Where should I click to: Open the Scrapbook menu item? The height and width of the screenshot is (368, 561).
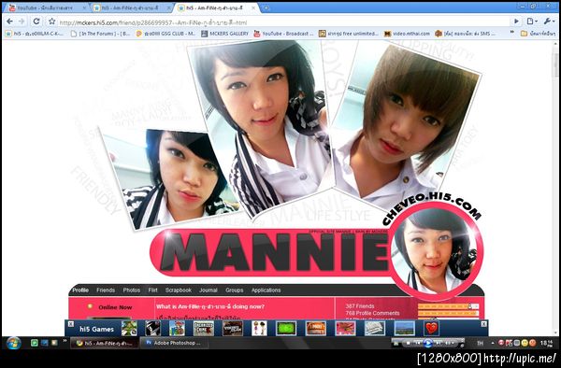[x=179, y=290]
